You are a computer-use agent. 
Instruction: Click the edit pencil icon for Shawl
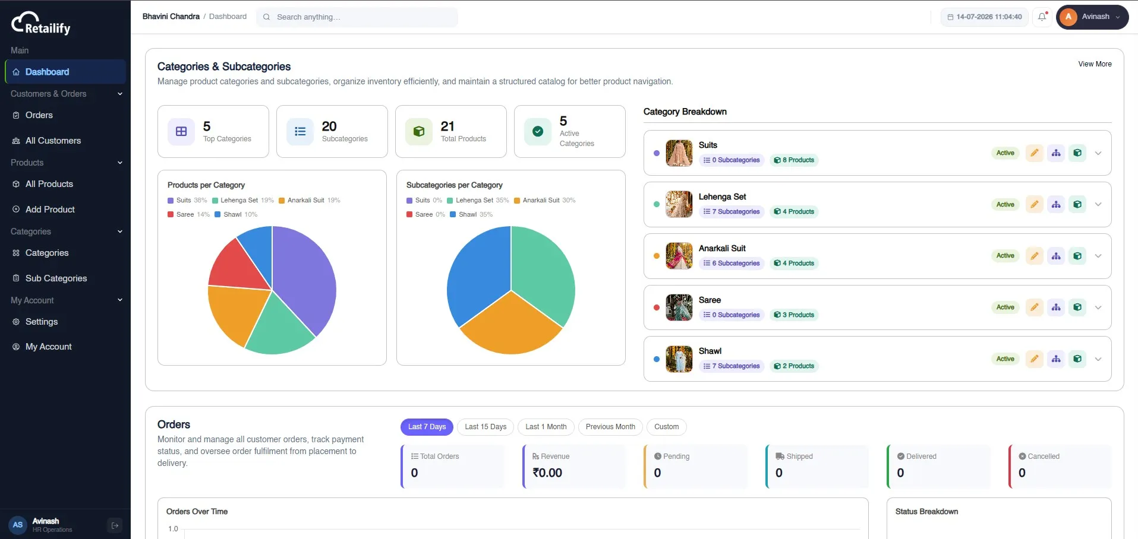pos(1035,359)
